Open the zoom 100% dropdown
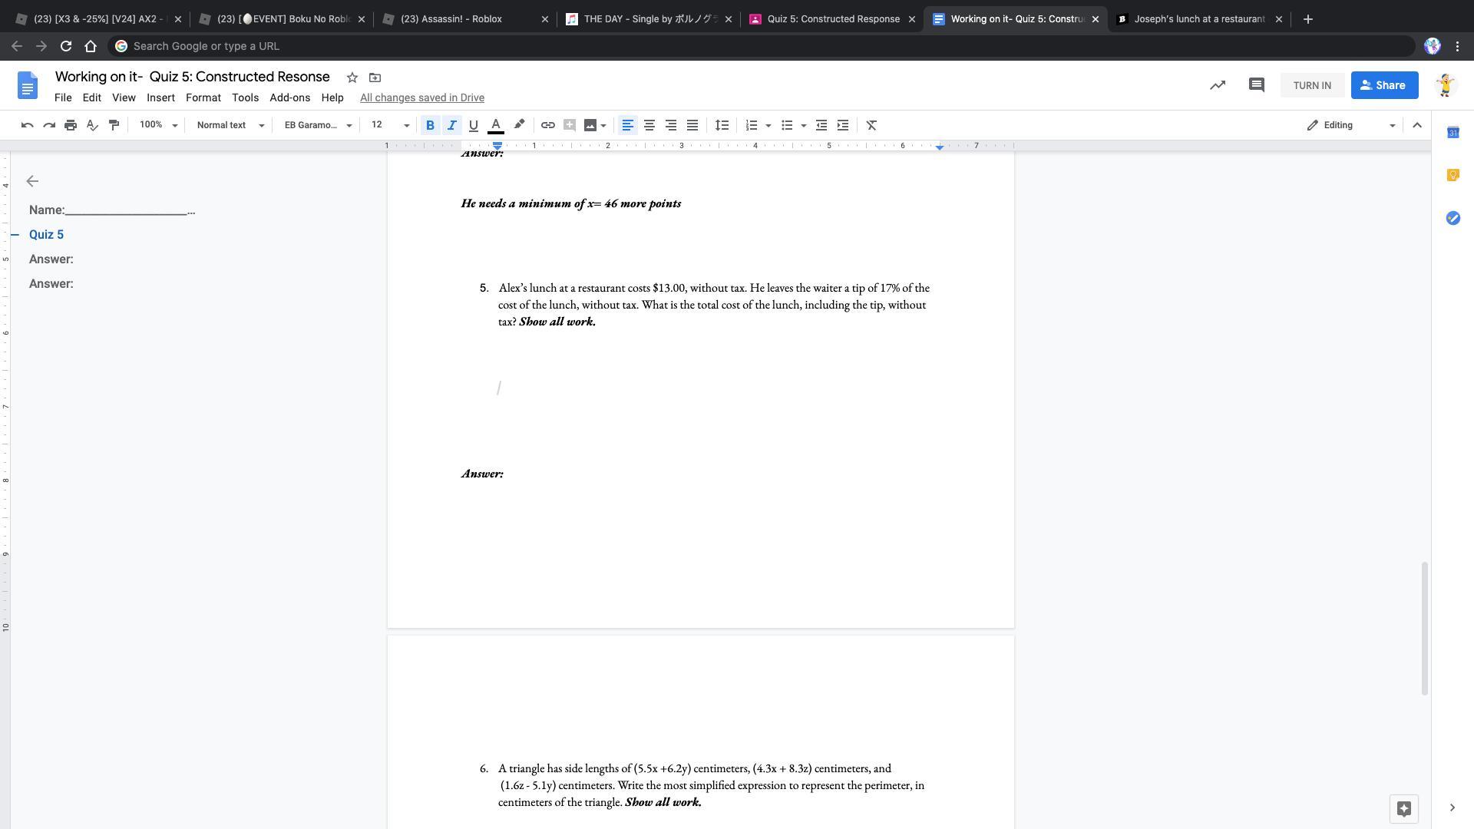1474x829 pixels. [158, 125]
